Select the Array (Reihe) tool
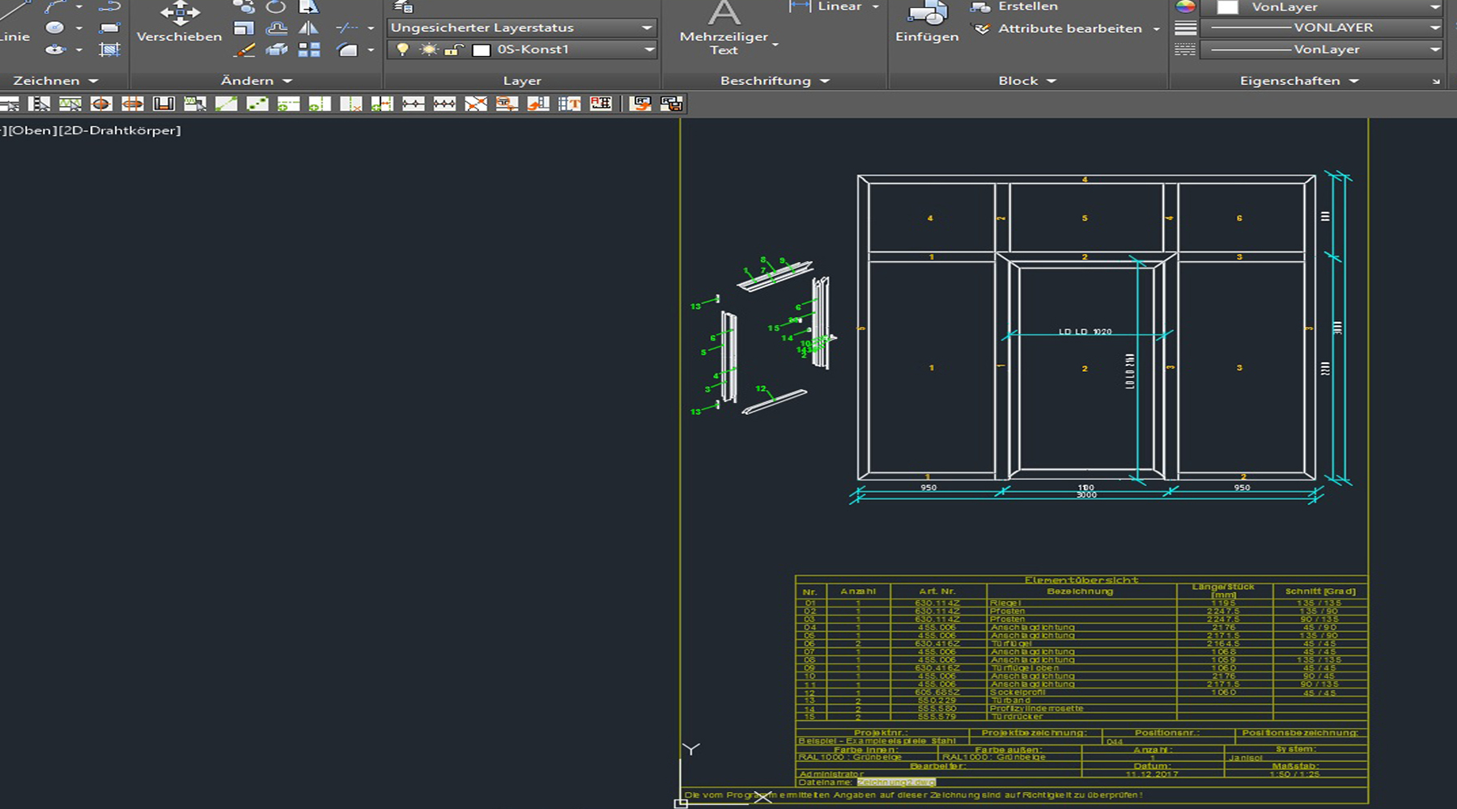 [308, 49]
